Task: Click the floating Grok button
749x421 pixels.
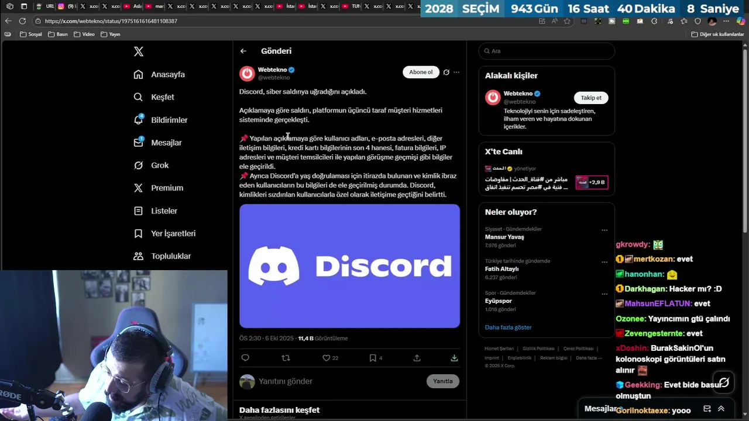Action: tap(724, 382)
